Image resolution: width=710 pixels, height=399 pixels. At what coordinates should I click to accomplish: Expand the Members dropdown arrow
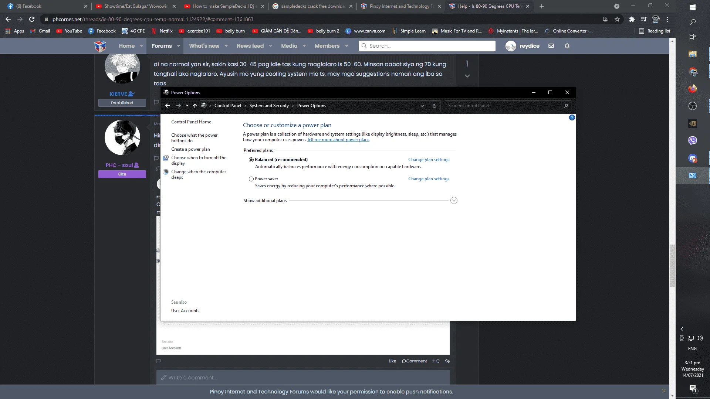click(346, 46)
